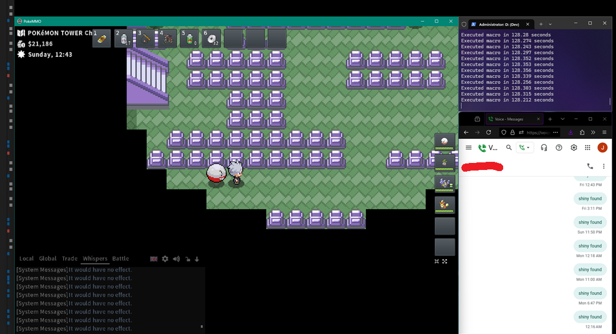Viewport: 616px width, 334px height.
Task: Close the Administrator terminal tab
Action: tap(528, 25)
